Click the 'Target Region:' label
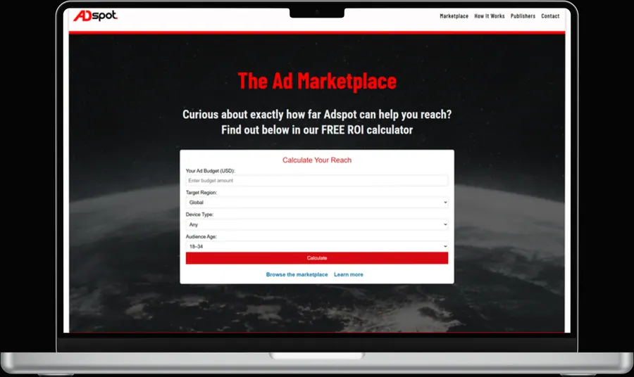This screenshot has height=377, width=634. tap(201, 193)
